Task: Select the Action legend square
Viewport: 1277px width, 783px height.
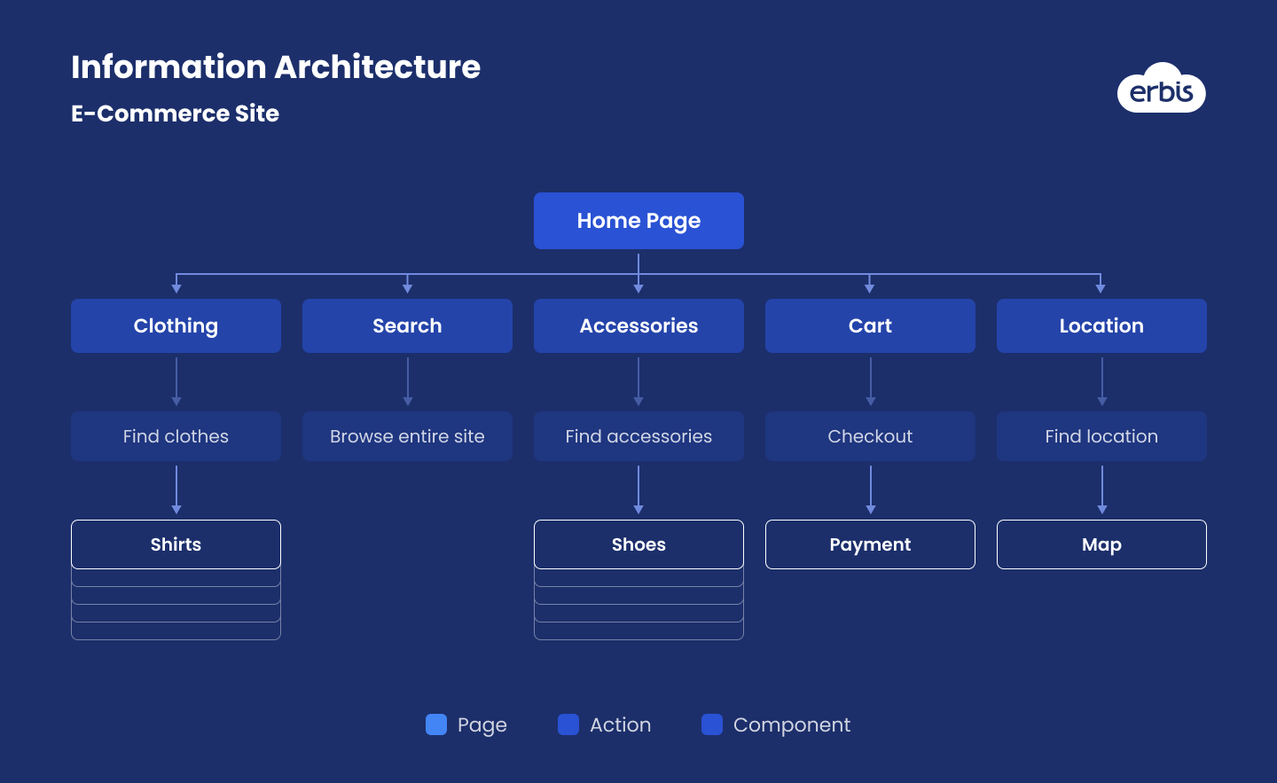Action: 568,724
